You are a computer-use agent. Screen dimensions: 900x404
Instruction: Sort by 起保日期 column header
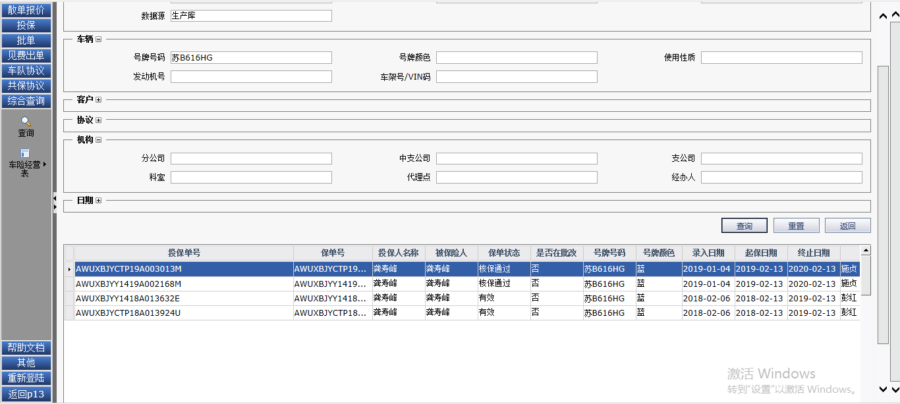[761, 253]
